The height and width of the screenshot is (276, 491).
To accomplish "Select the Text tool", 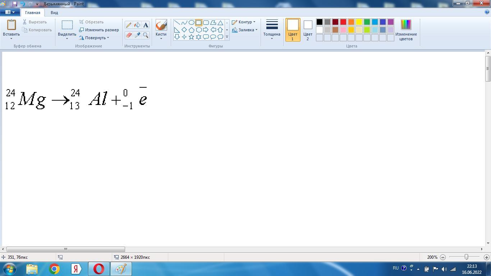I will (146, 25).
